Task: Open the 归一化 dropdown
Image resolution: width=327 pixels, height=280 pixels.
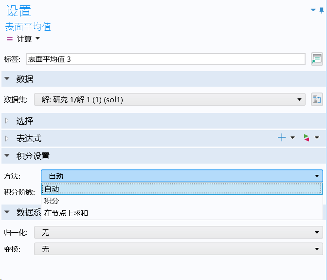Action: [x=178, y=233]
